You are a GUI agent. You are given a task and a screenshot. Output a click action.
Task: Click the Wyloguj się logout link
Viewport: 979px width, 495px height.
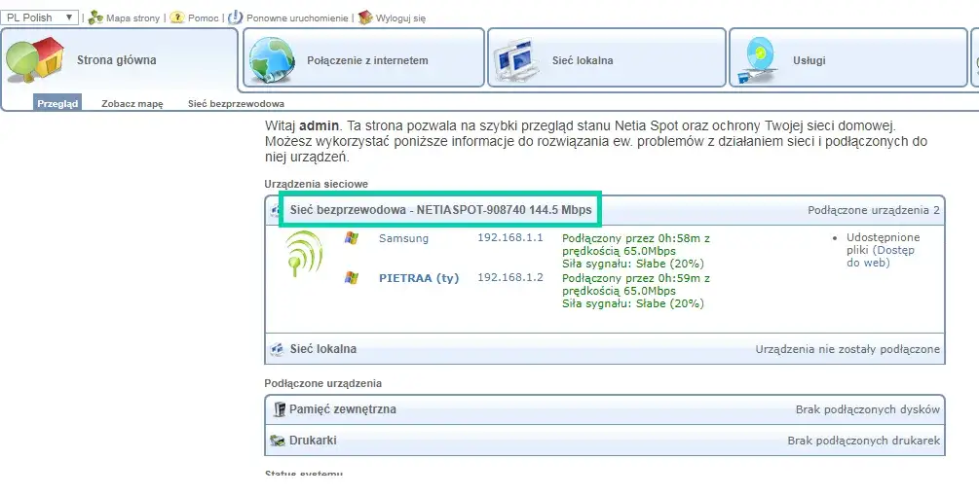click(x=400, y=18)
